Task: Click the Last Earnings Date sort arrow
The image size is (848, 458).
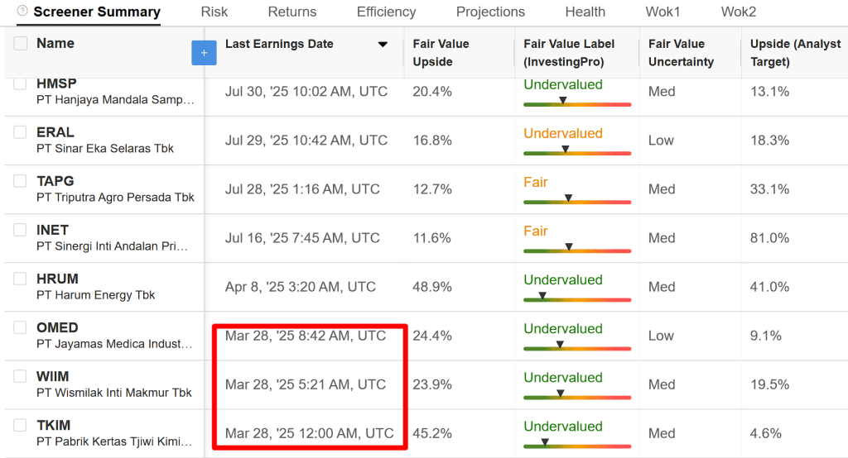Action: coord(383,45)
